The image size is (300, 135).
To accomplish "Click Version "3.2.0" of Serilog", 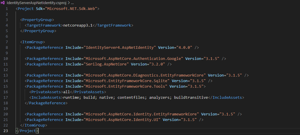I will coord(157,64).
